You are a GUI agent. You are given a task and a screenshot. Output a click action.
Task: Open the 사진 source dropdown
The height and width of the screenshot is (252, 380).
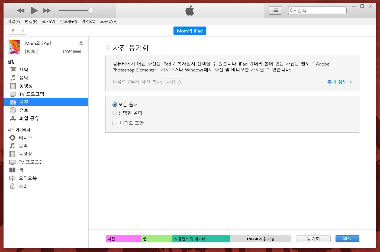tap(173, 82)
